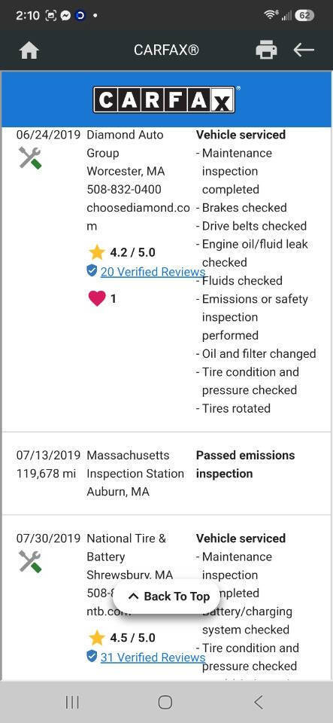Tap the CARFAX® title in app bar

166,50
